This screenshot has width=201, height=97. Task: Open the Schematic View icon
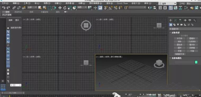pyautogui.click(x=180, y=8)
